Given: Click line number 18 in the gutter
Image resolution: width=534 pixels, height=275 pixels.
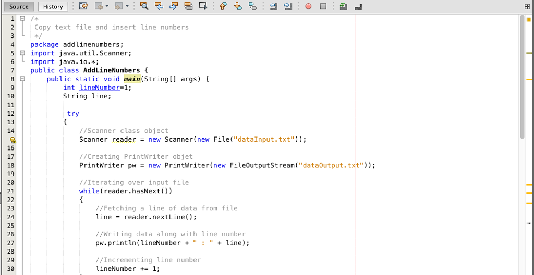Looking at the screenshot, I should click(x=10, y=166).
